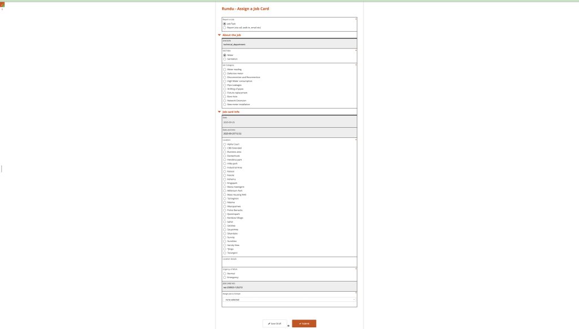Select Alpha Court location
The image size is (579, 329).
224,144
